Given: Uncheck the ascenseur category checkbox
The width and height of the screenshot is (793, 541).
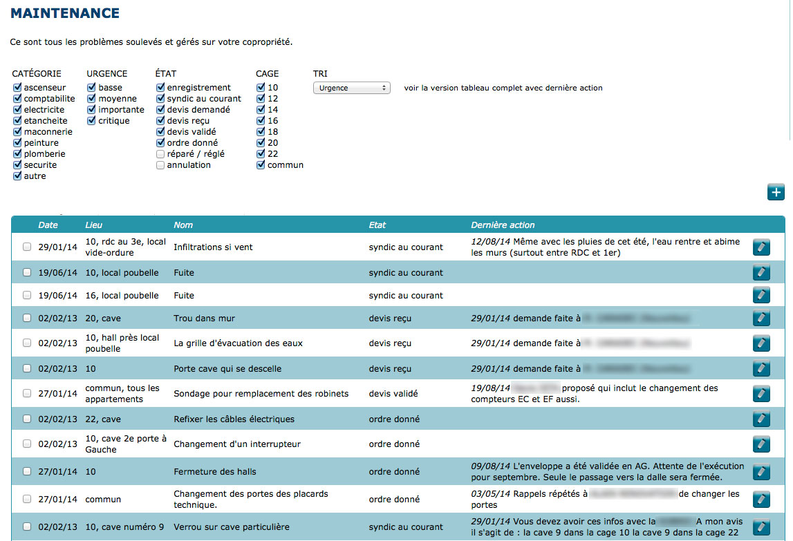Looking at the screenshot, I should click(17, 87).
